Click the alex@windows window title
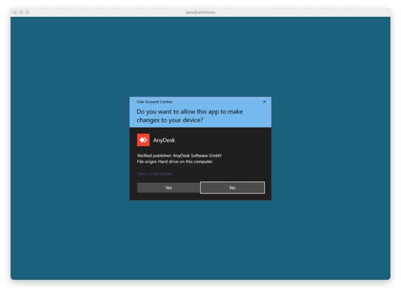The width and height of the screenshot is (401, 293). (x=200, y=13)
